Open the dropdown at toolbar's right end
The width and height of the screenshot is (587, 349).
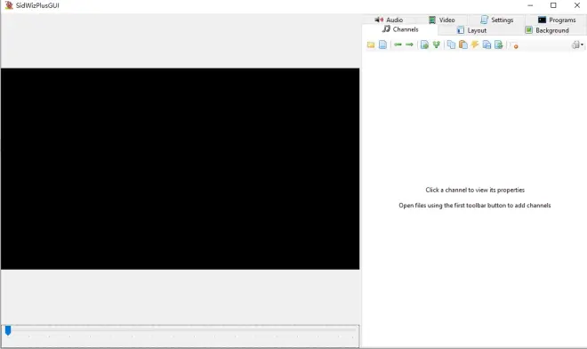coord(577,45)
